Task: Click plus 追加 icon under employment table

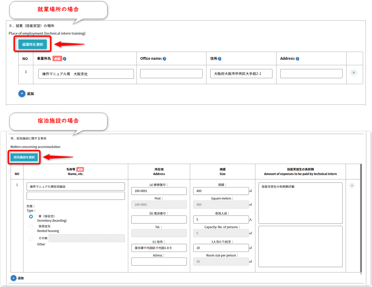Action: click(22, 94)
